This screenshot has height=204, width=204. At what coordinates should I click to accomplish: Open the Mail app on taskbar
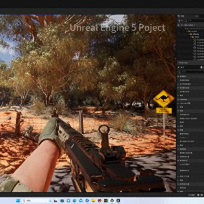[81, 201]
